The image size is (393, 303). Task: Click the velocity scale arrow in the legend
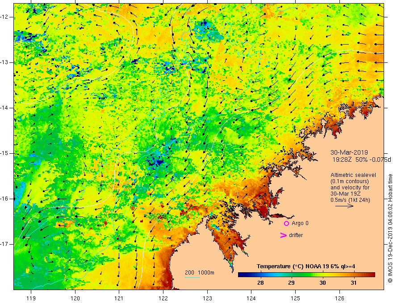click(344, 206)
